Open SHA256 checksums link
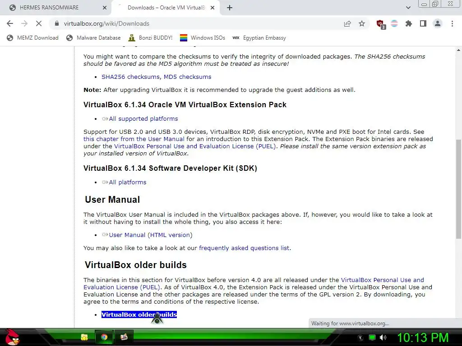Viewport: 462px width, 346px height. click(x=131, y=77)
